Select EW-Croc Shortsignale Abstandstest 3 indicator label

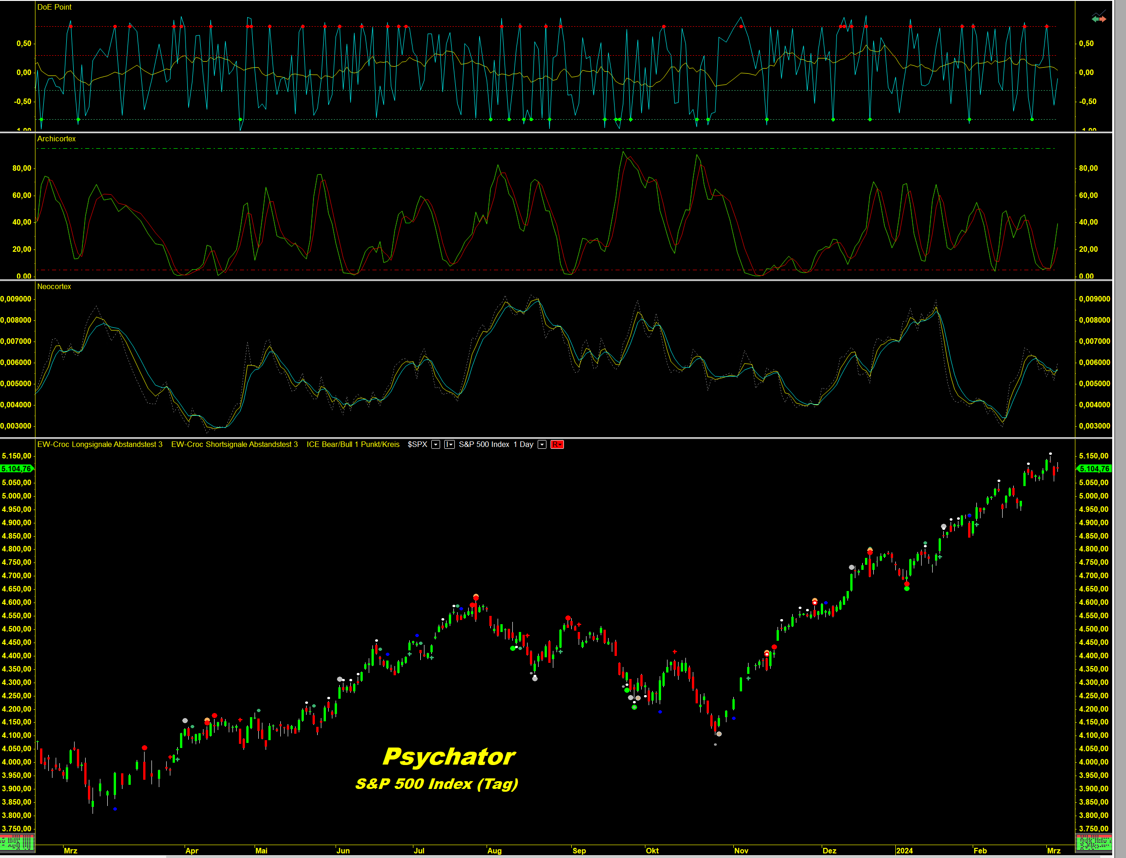234,444
